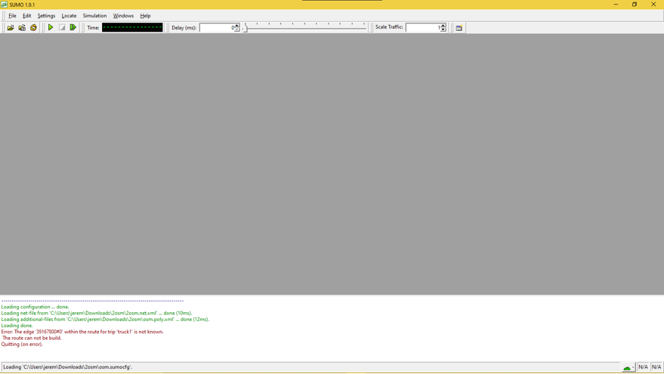
Task: Click the green car status icon
Action: (627, 367)
